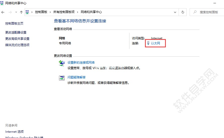The width and height of the screenshot is (224, 138).
Task: Click the 问题疑难解答 troubleshooter icon
Action: pyautogui.click(x=62, y=78)
